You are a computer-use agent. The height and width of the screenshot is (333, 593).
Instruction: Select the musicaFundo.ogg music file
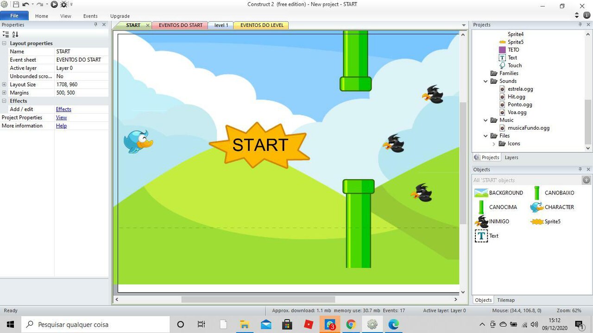coord(524,128)
